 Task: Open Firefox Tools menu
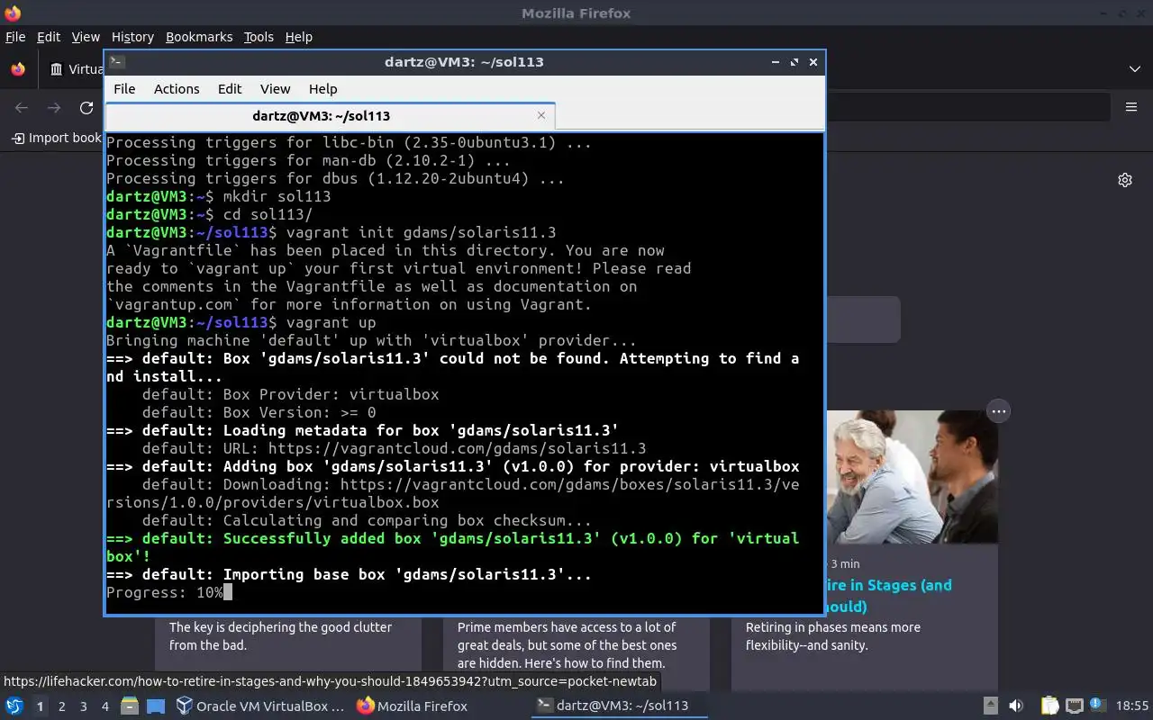[x=259, y=37]
